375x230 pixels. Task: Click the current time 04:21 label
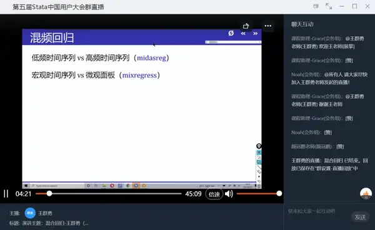[24, 194]
